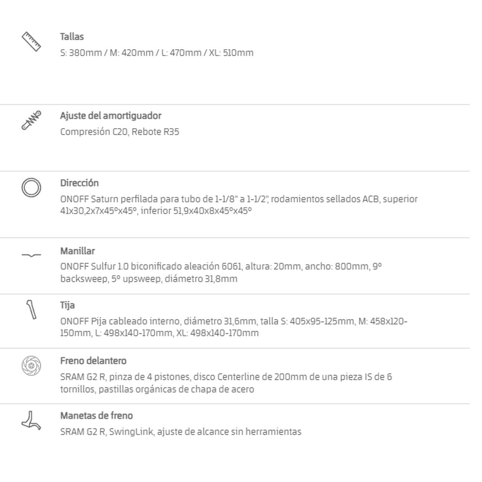
Task: Click the brake disc icon
Action: pyautogui.click(x=31, y=365)
